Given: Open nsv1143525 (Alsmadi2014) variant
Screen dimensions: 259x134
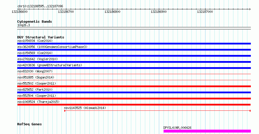Looking at the screenshot, I should tap(85, 108).
